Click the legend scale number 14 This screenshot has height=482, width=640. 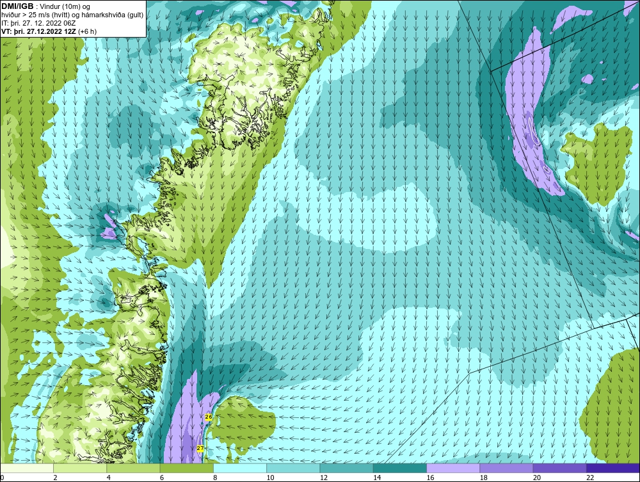coord(377,478)
